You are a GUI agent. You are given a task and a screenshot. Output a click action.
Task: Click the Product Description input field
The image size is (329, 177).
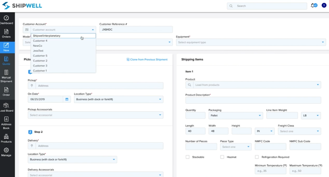click(253, 100)
